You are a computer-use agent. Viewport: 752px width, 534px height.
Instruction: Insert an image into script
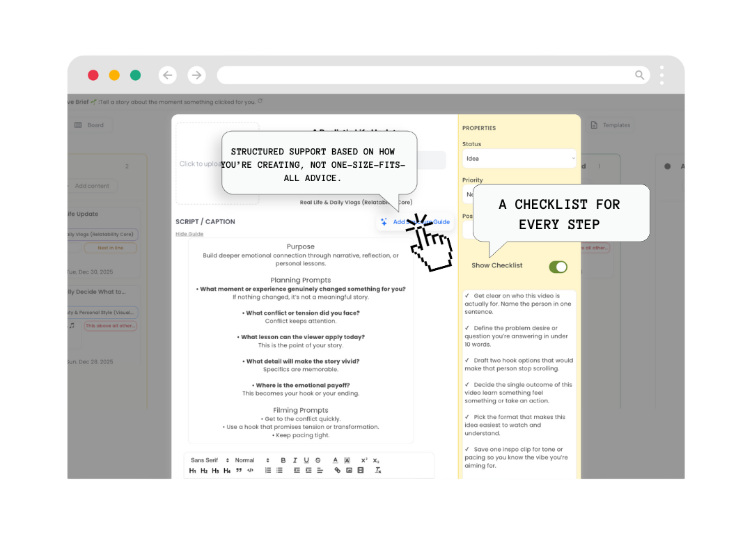(x=349, y=470)
